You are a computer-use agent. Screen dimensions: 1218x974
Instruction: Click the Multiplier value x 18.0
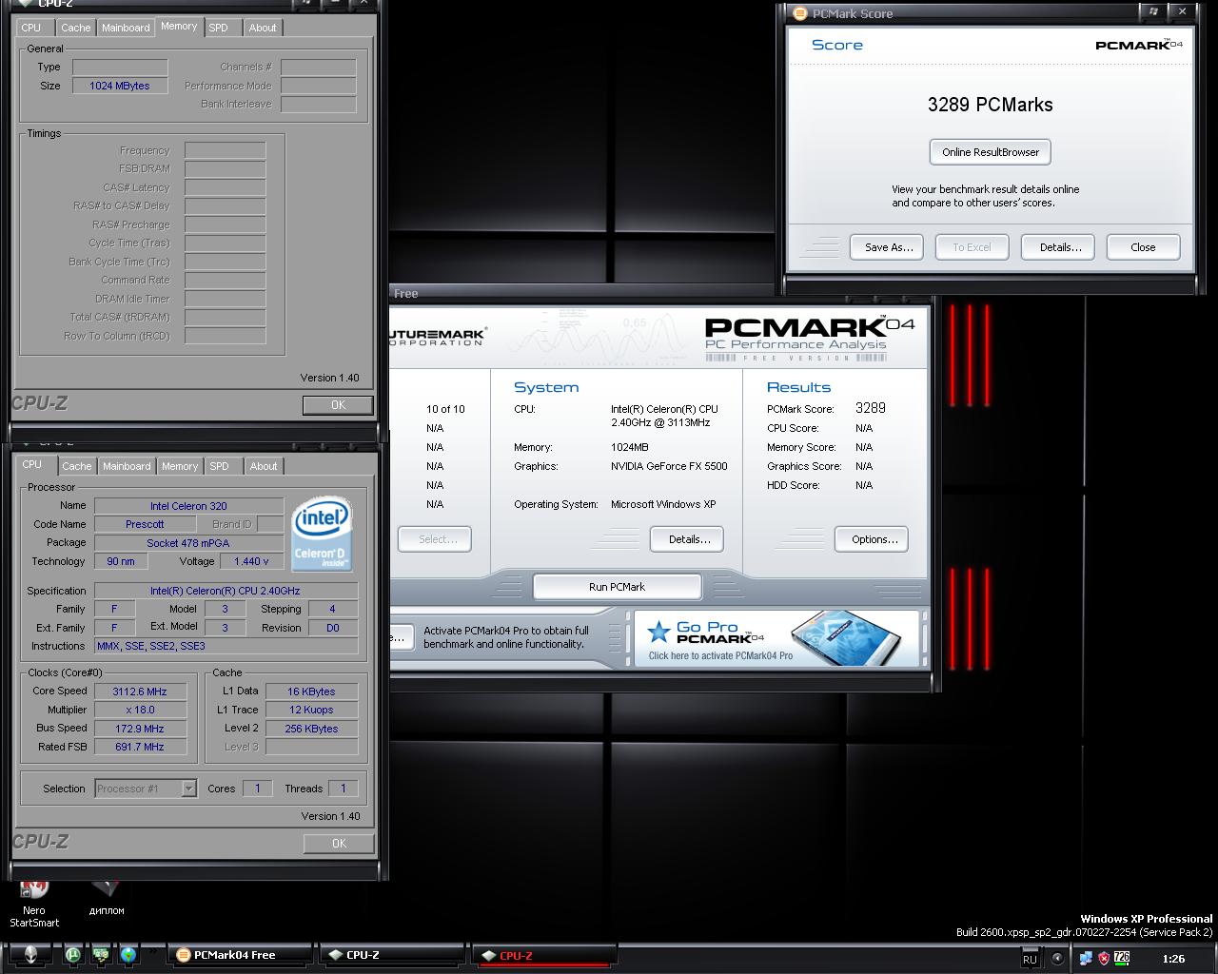139,710
